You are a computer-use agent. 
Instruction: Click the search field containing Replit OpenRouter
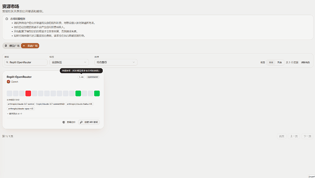point(26,62)
